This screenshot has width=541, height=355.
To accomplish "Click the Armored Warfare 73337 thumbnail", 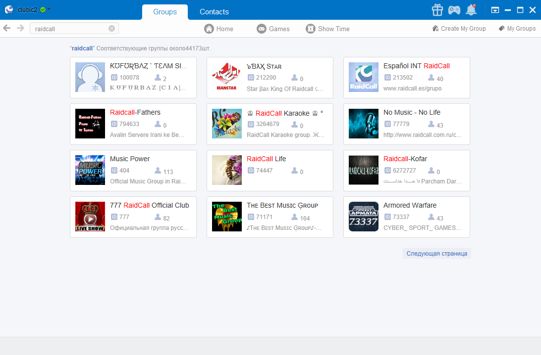I will point(363,217).
